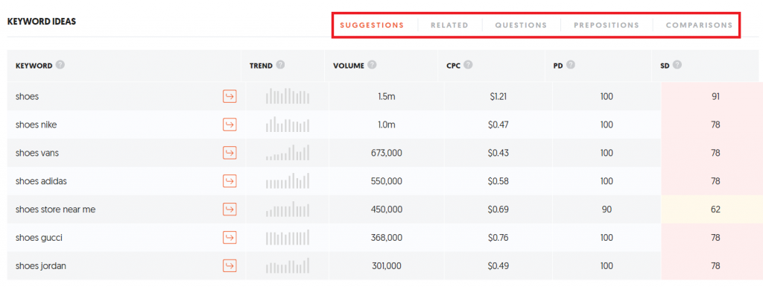Click the arrow icon for shoes nike

(x=229, y=124)
